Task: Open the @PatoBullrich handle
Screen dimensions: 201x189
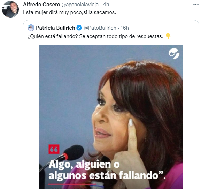Action: [x=100, y=28]
